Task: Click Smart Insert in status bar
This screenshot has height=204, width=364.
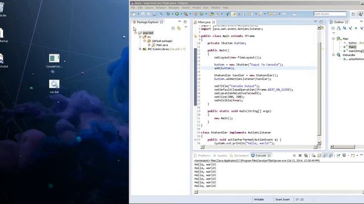Action: [282, 199]
